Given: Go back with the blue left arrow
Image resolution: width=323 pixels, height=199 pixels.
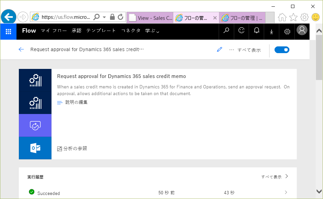Looking at the screenshot, I should coord(21,49).
